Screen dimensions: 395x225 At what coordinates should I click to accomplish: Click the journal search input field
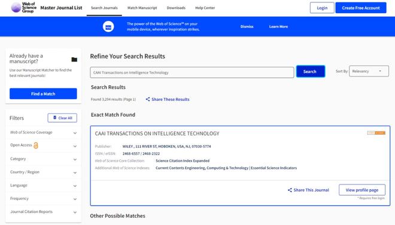coord(192,73)
